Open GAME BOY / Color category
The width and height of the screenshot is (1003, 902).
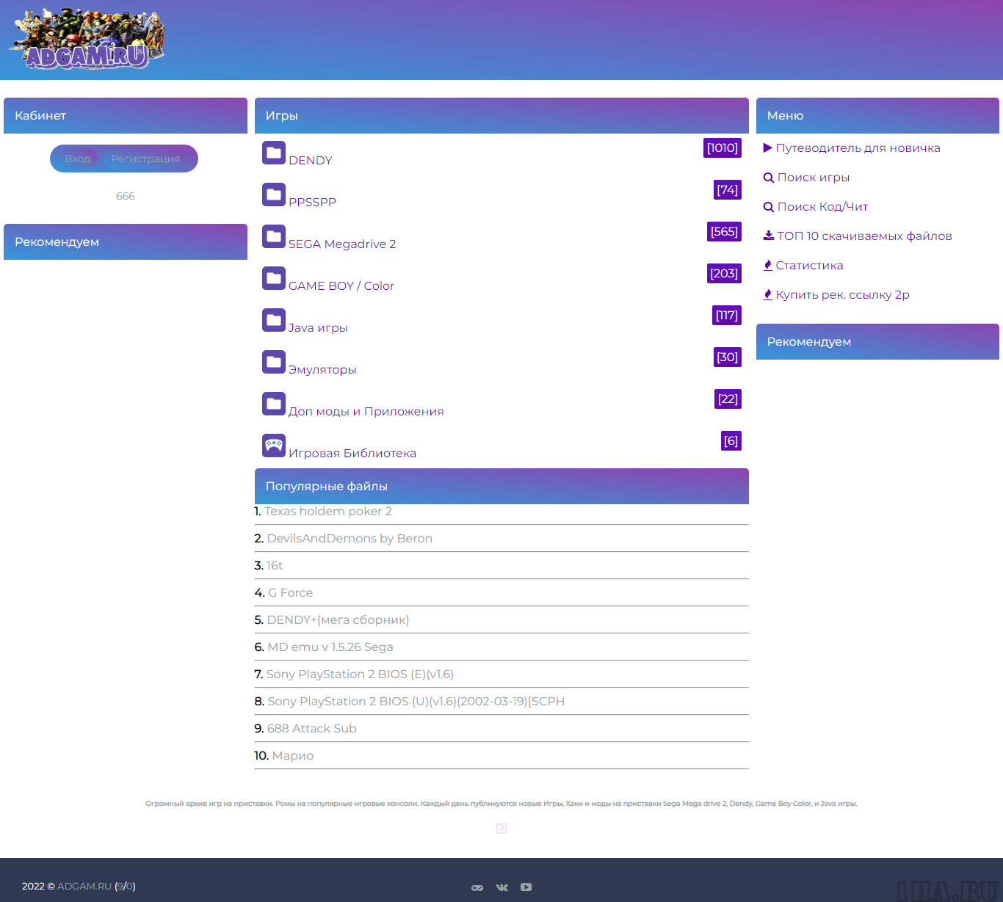(341, 286)
